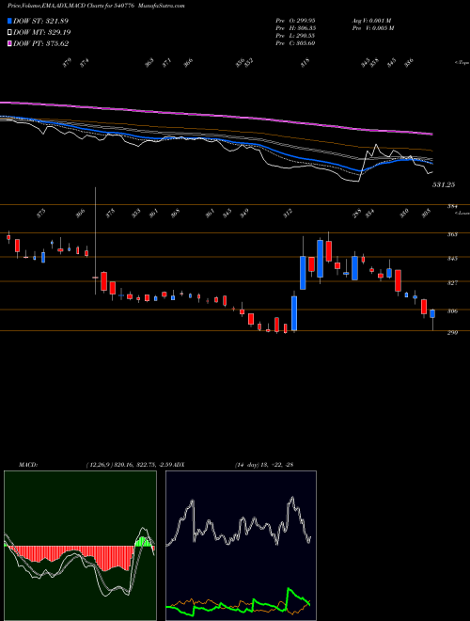Click the magenta DOW PT legend swatch
The width and height of the screenshot is (470, 621).
pos(9,43)
